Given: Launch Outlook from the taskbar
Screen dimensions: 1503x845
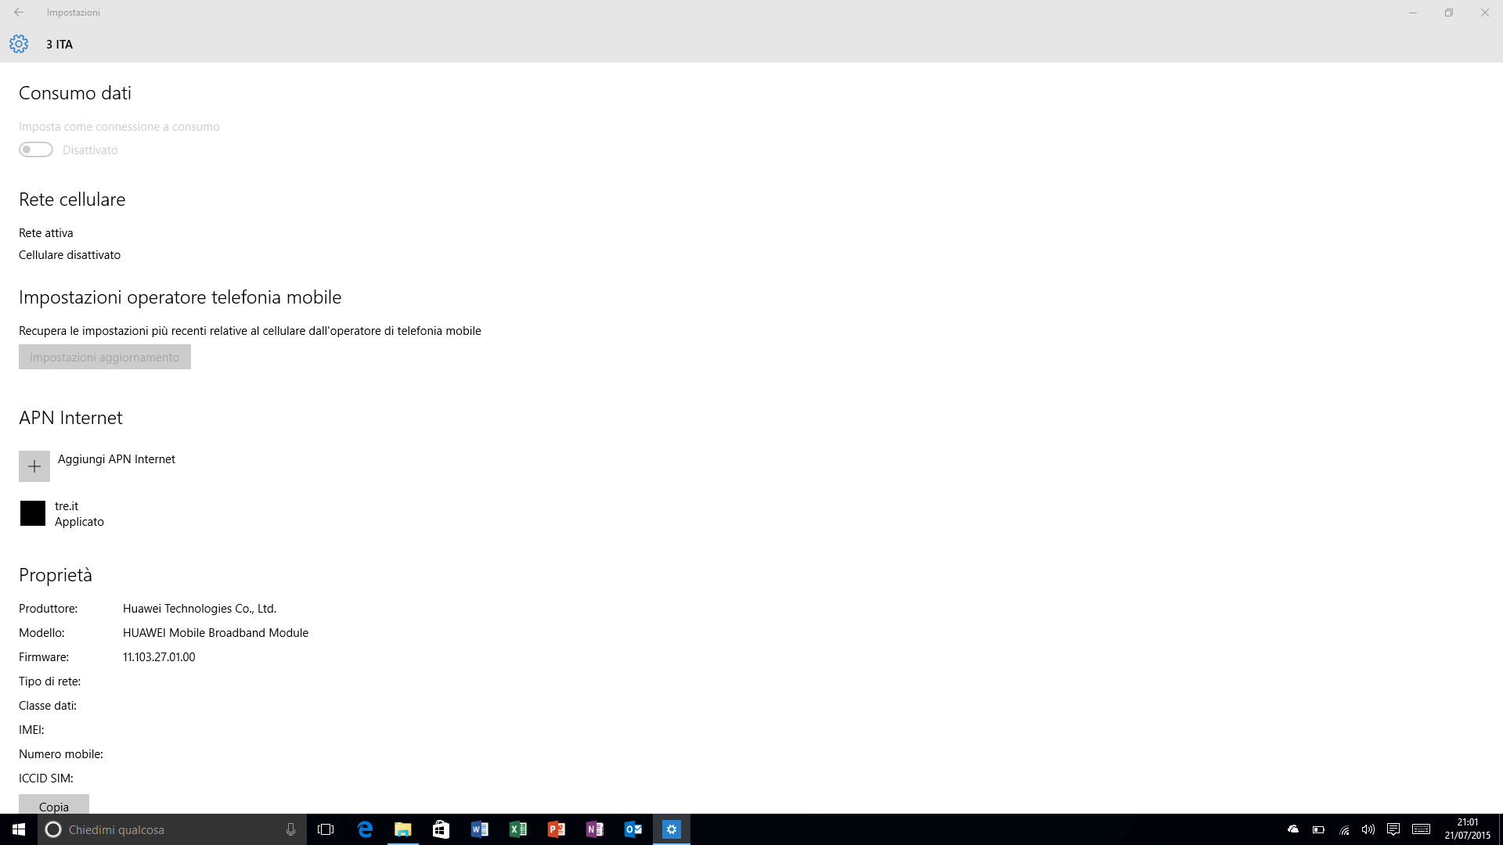Looking at the screenshot, I should (633, 829).
